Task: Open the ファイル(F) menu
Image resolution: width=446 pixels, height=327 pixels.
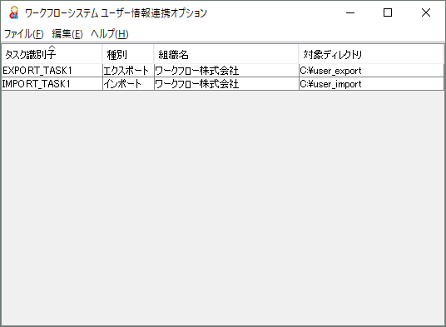Action: point(24,34)
